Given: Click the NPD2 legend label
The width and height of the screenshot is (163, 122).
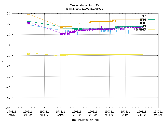Looking at the screenshot, I should click(x=143, y=23).
